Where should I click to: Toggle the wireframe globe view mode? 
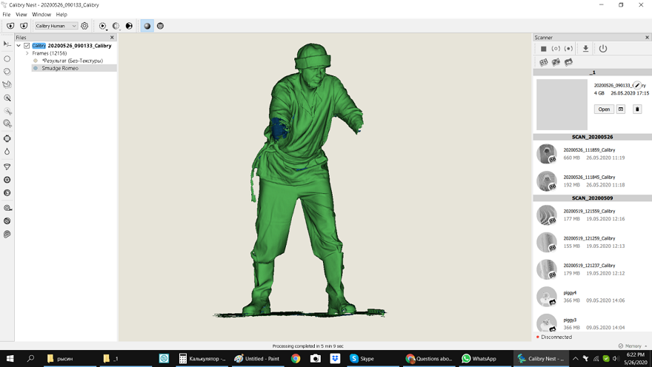[x=160, y=26]
